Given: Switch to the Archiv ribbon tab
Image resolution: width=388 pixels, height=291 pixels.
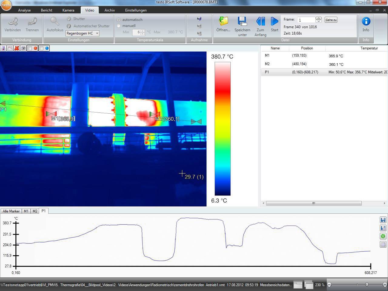Looking at the screenshot, I should pos(109,10).
